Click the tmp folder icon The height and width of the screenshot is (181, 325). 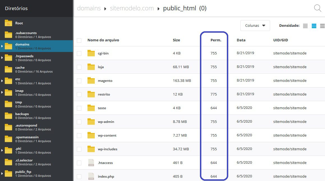click(8, 104)
